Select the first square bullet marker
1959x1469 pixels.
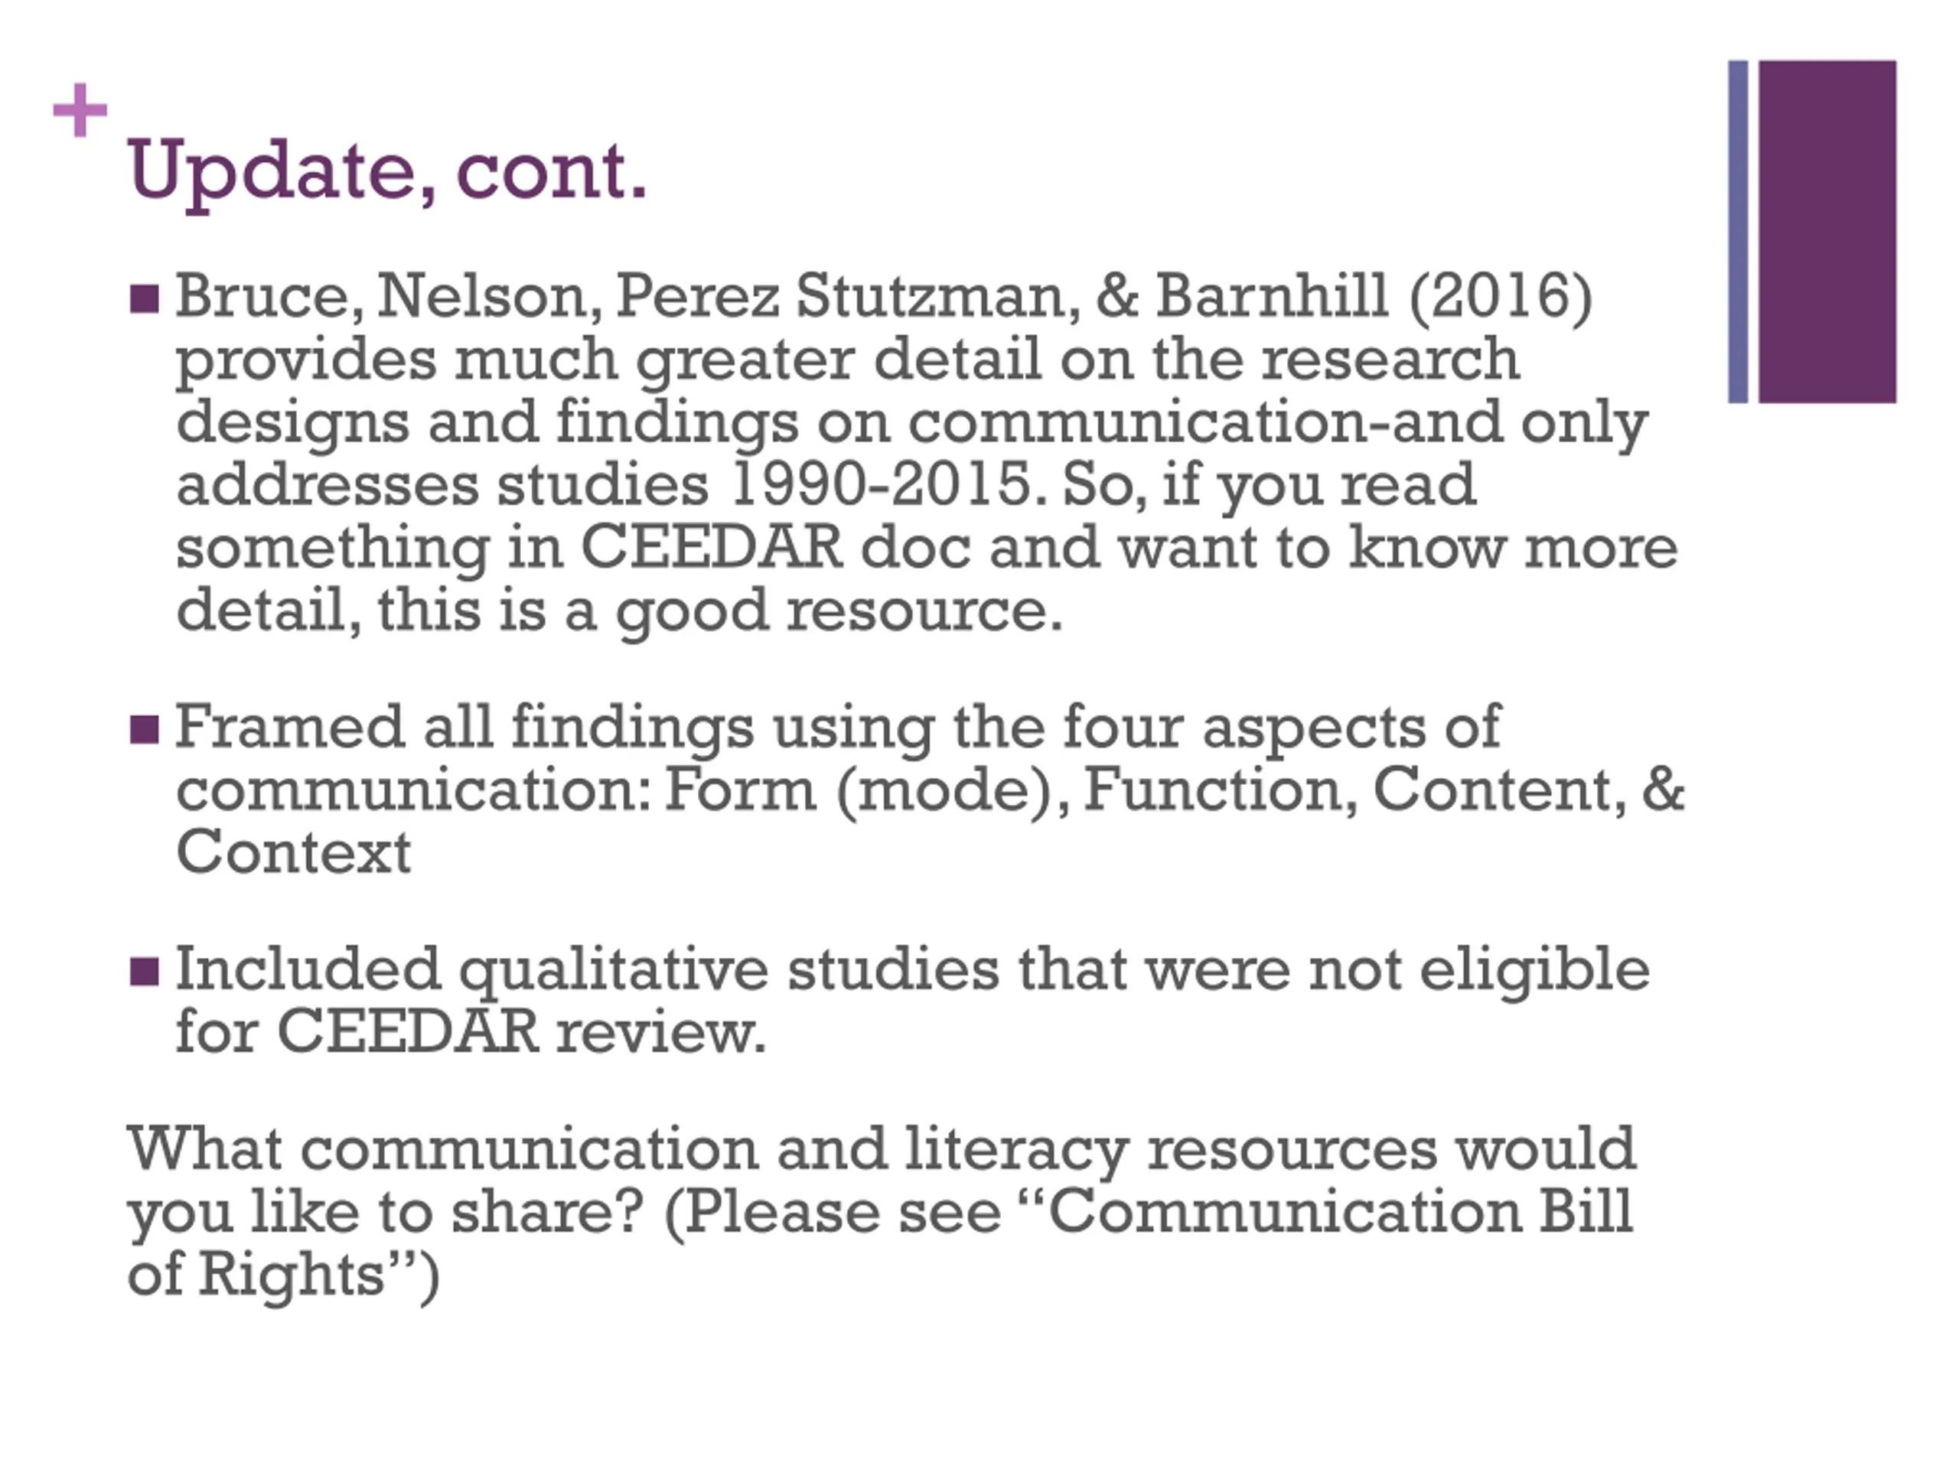point(145,299)
